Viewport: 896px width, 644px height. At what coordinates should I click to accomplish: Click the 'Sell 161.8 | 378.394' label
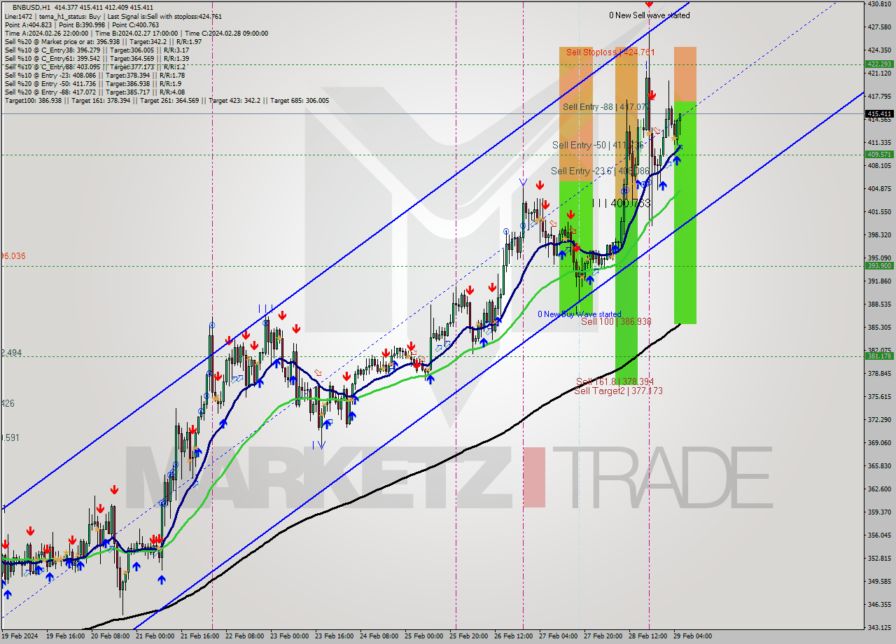pyautogui.click(x=615, y=381)
